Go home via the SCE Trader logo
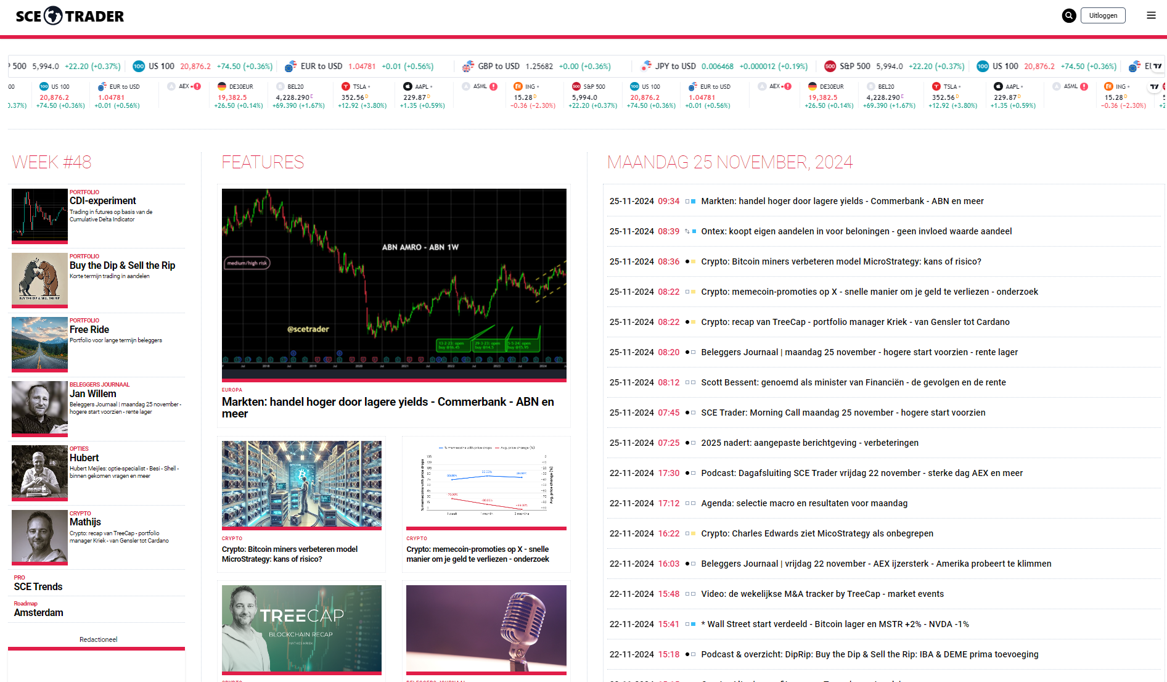This screenshot has height=682, width=1167. point(70,16)
